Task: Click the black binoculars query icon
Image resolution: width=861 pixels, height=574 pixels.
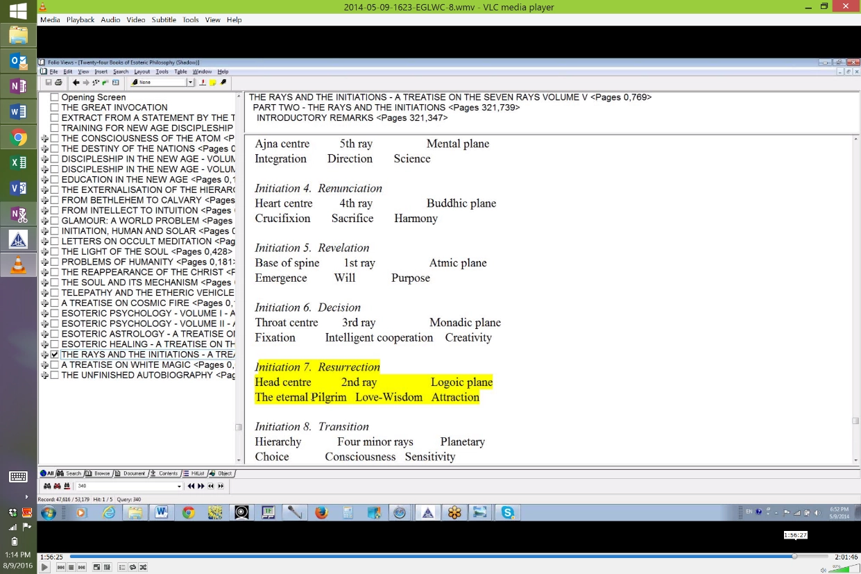Action: point(47,486)
